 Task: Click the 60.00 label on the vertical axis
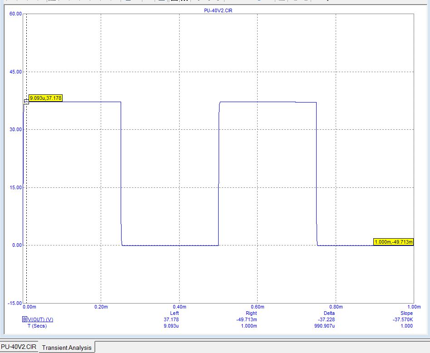click(15, 14)
